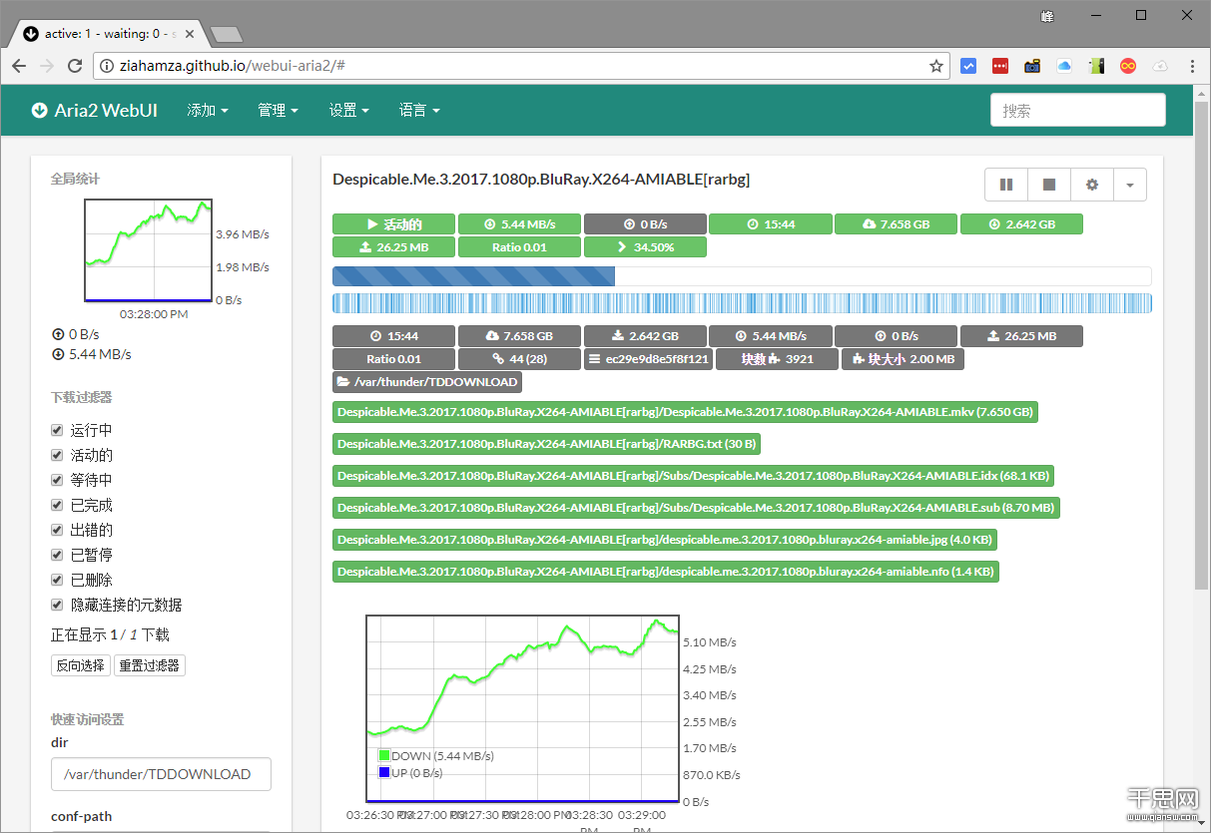This screenshot has height=833, width=1211.
Task: Expand the download's caret dropdown
Action: click(1129, 185)
